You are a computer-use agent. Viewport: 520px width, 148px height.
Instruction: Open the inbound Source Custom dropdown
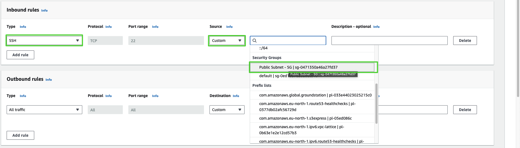[227, 41]
